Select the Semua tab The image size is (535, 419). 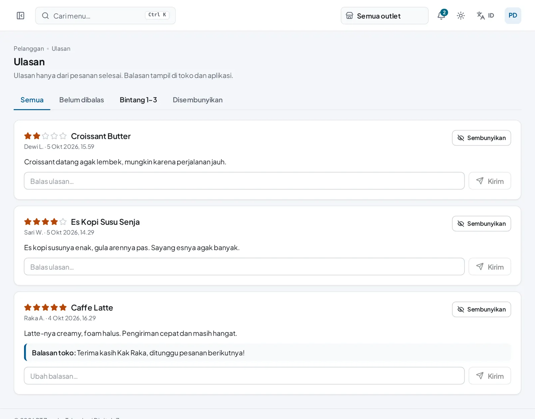tap(32, 100)
